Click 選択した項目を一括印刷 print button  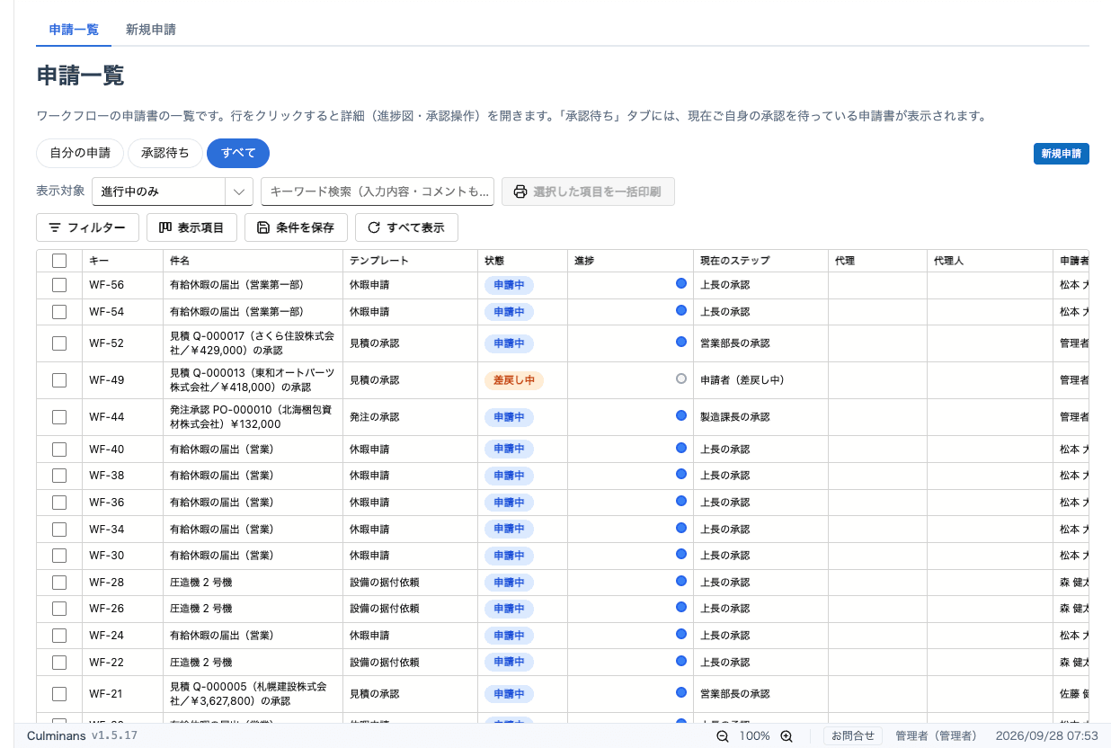tap(588, 191)
